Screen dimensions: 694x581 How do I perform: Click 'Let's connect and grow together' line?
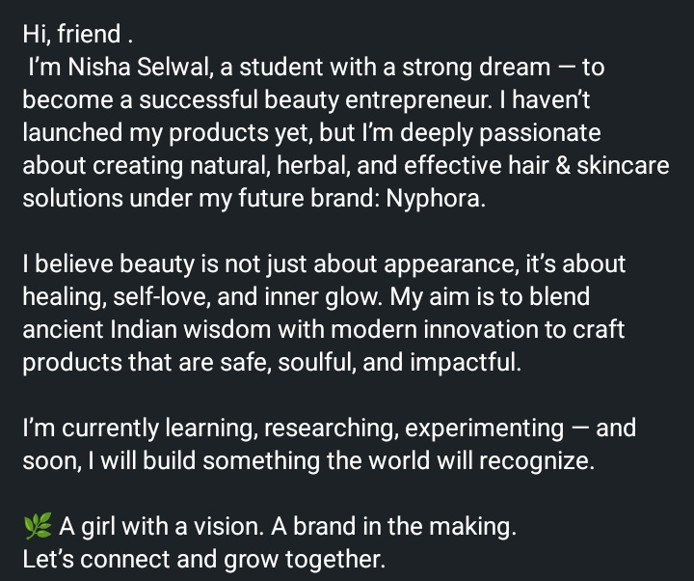(x=204, y=559)
